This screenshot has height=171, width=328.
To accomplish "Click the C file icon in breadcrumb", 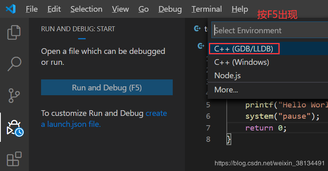I will 201,46.
